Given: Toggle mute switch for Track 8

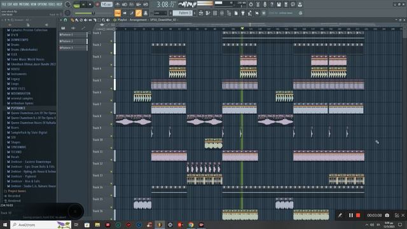Looking at the screenshot, I should 111,124.
